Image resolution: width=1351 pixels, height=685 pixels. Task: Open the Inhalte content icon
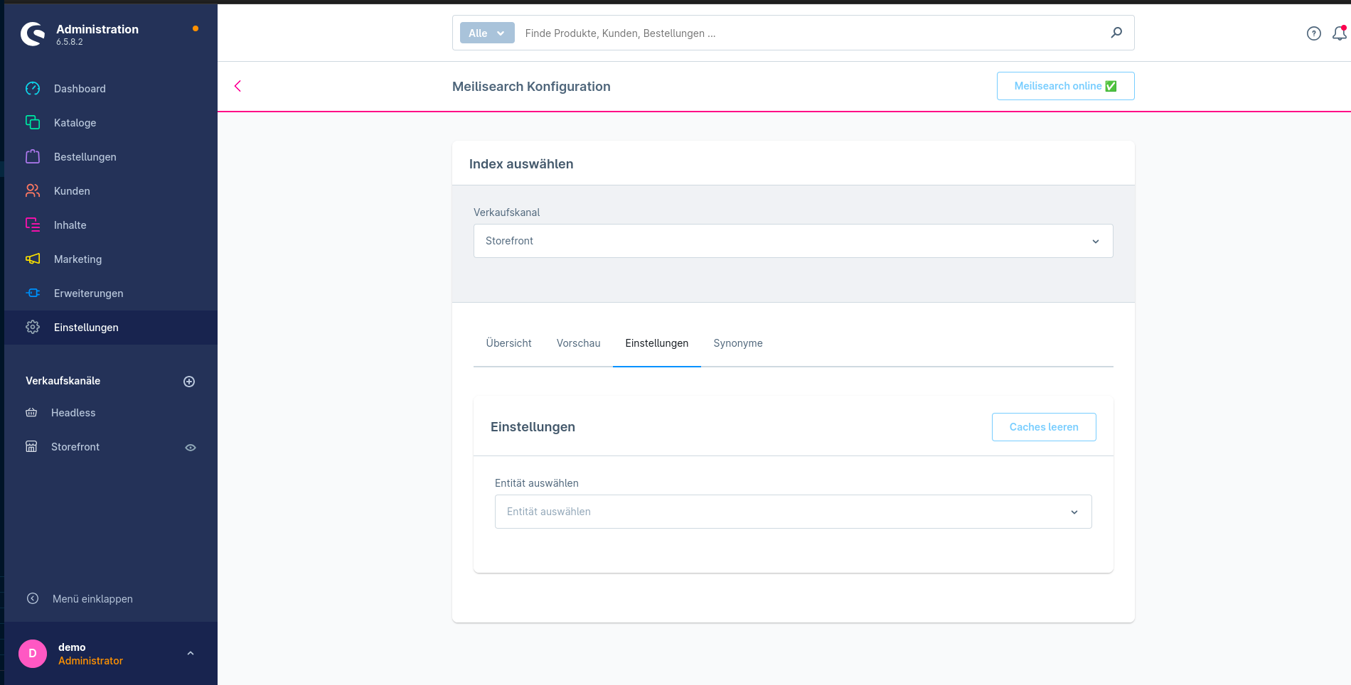coord(33,225)
